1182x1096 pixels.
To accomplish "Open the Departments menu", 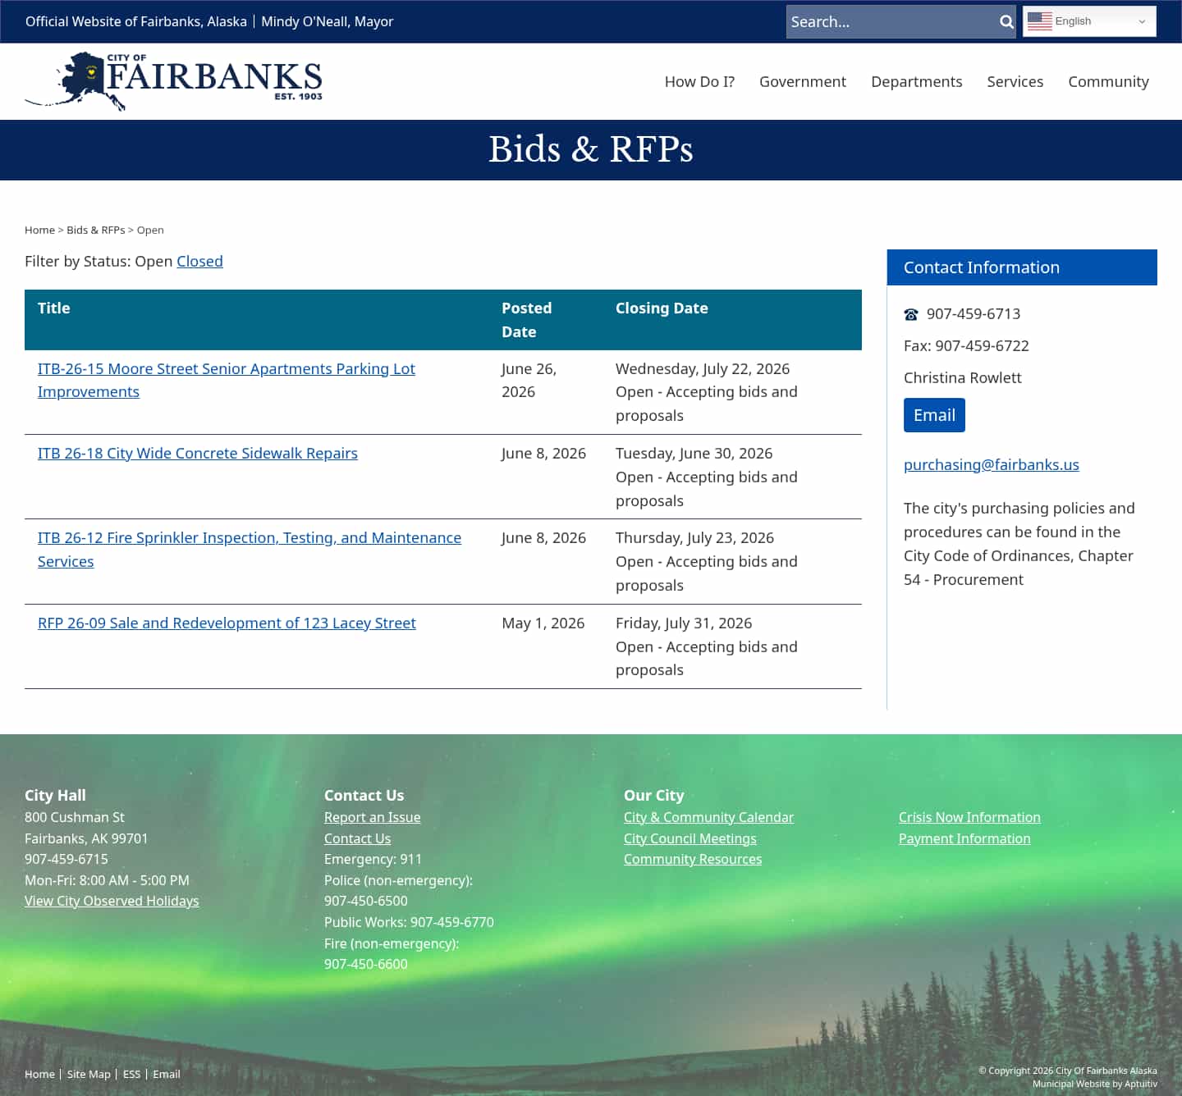I will (x=917, y=82).
